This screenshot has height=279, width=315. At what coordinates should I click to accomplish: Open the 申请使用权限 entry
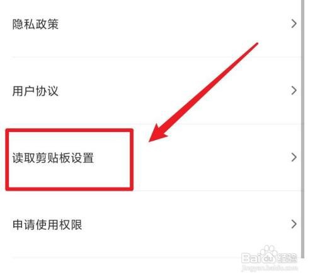pyautogui.click(x=47, y=225)
